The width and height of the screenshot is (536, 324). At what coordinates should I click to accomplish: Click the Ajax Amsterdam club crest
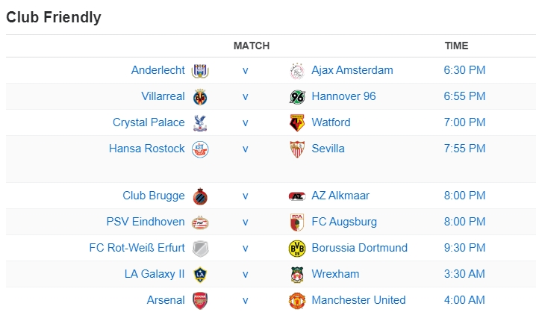297,71
